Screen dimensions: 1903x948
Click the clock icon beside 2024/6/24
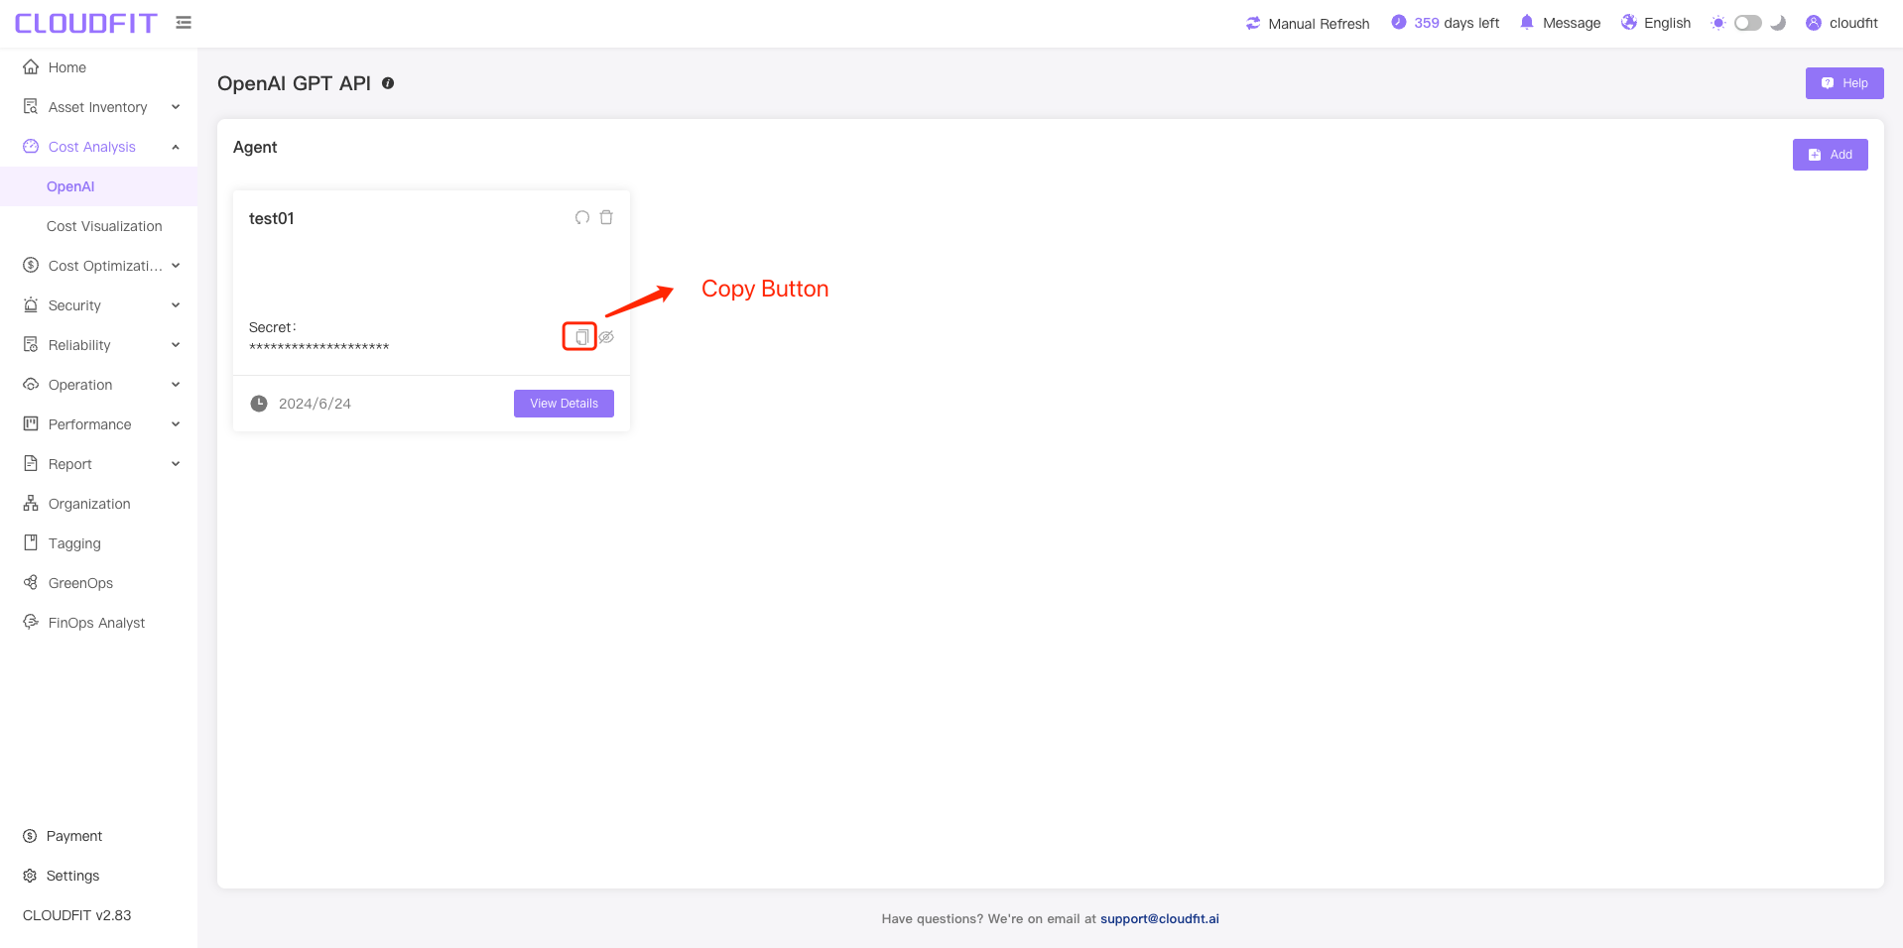click(x=259, y=404)
